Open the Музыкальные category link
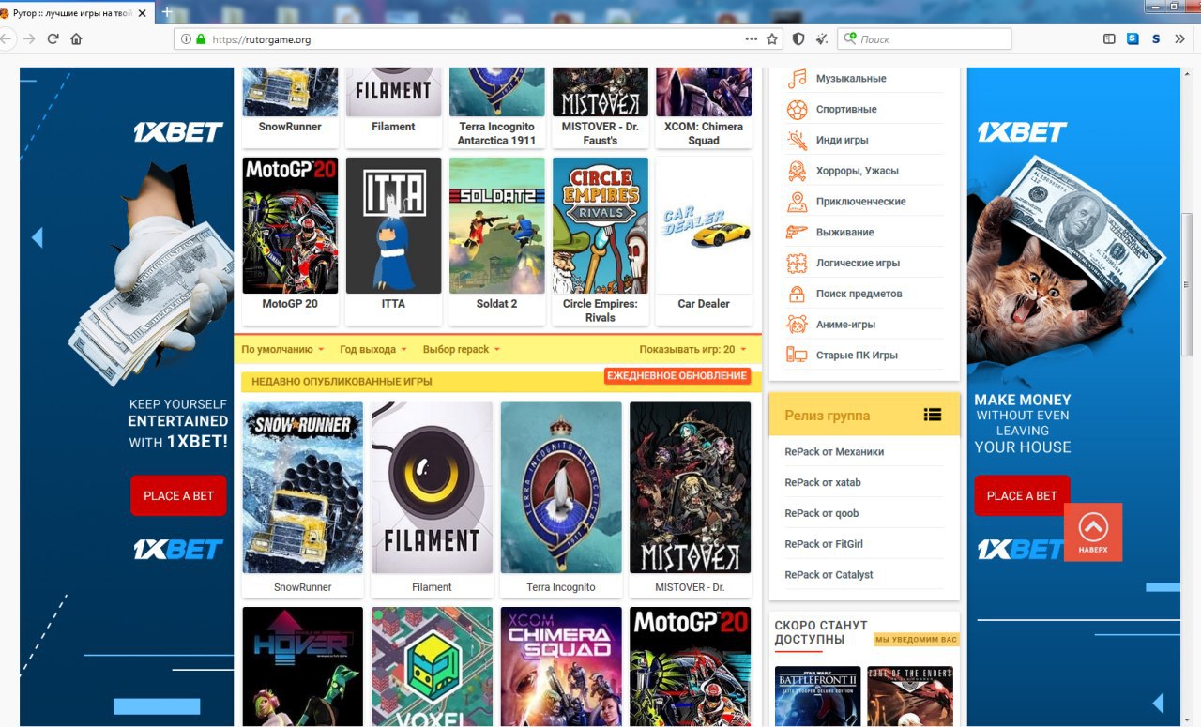Viewport: 1201px width, 727px height. pyautogui.click(x=851, y=79)
